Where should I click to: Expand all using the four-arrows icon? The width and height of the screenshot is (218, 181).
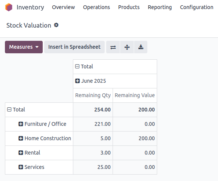[127, 47]
